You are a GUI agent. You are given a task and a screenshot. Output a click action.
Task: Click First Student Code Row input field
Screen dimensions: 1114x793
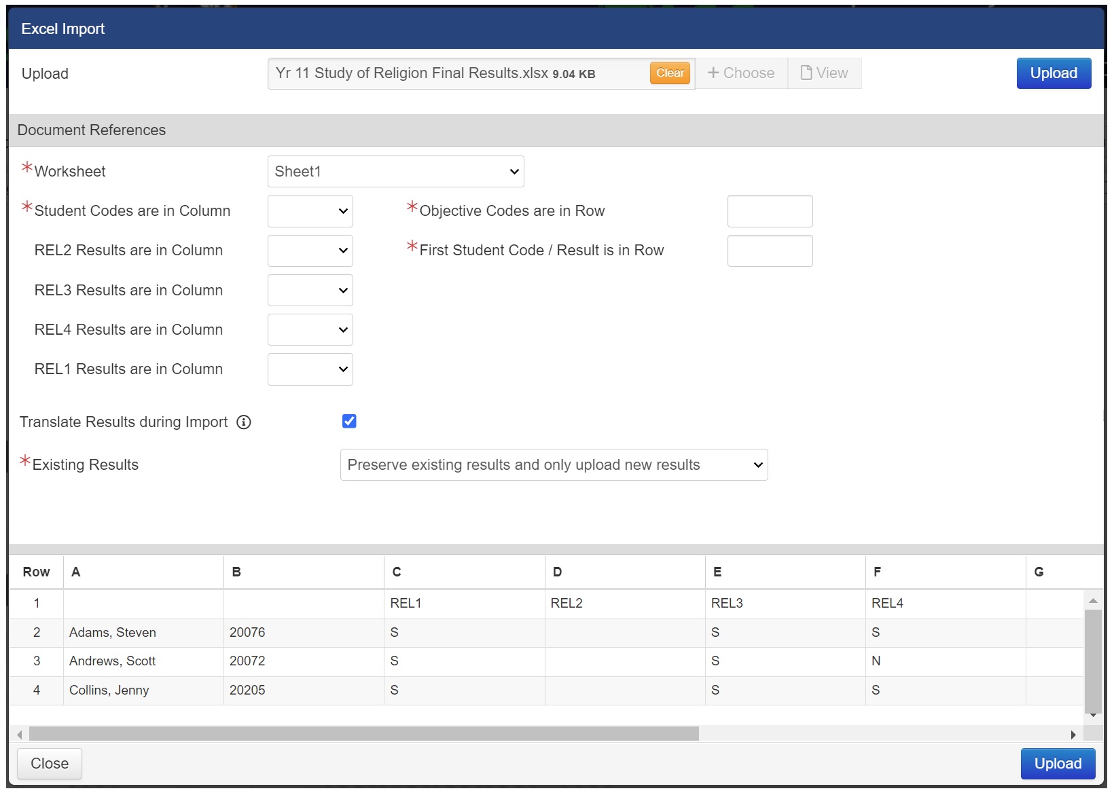[x=770, y=251]
